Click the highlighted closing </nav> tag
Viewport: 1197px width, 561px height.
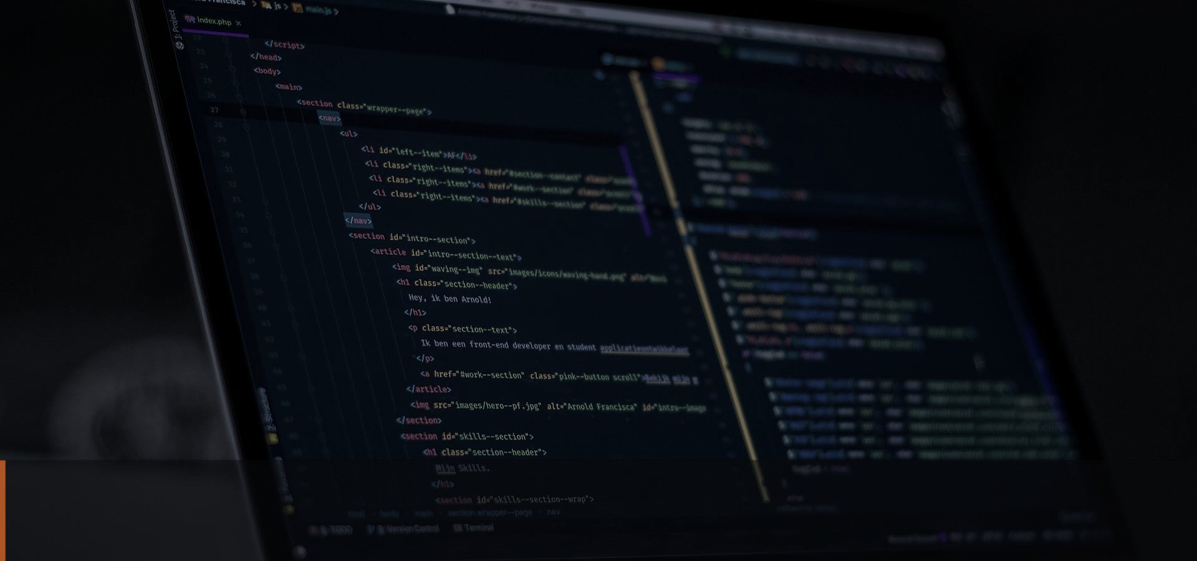pos(358,220)
